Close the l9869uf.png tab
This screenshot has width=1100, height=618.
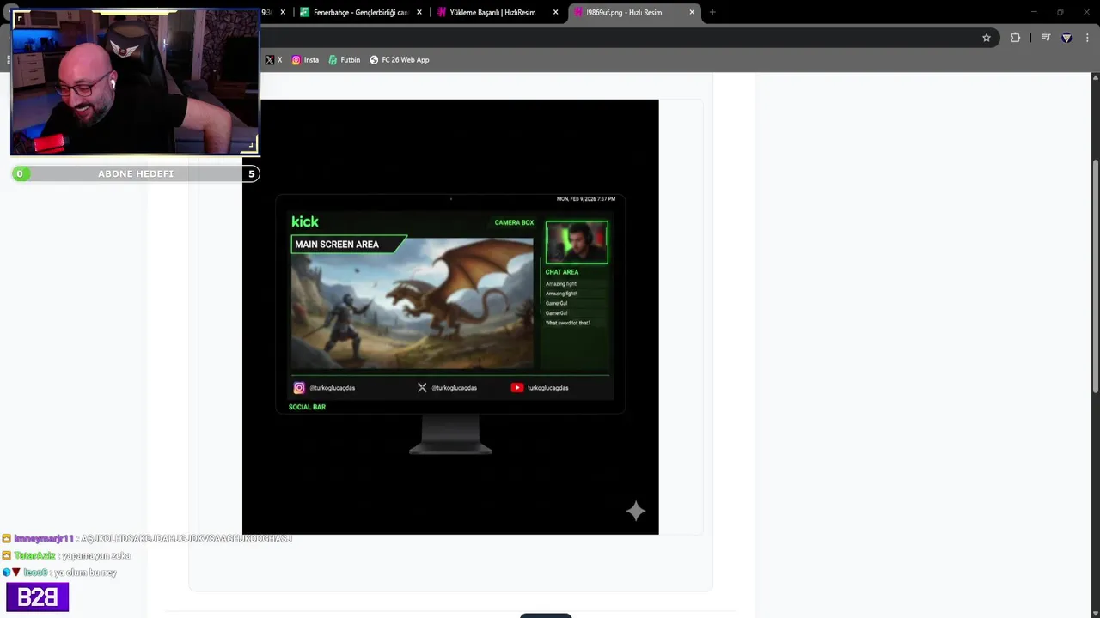[x=692, y=12]
